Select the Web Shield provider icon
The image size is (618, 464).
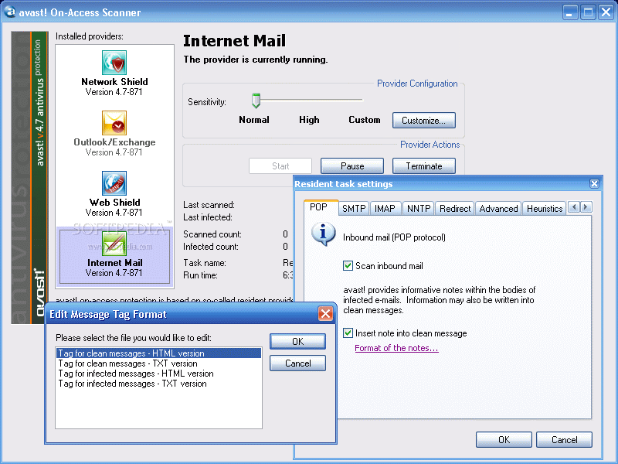coord(114,183)
